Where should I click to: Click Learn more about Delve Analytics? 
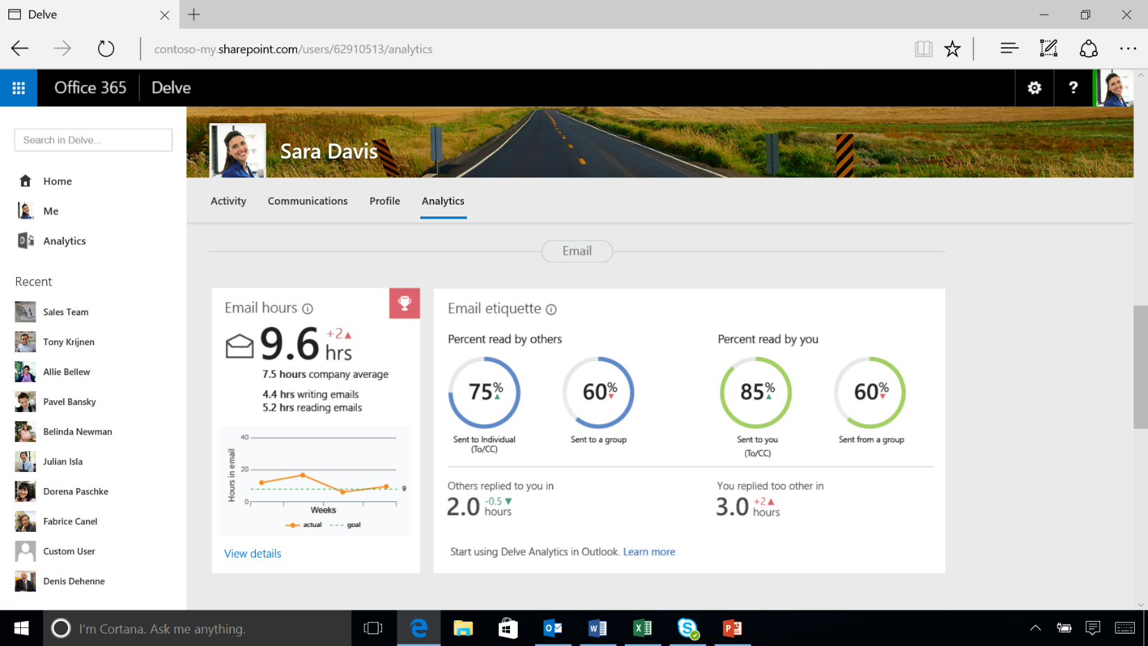click(x=648, y=551)
